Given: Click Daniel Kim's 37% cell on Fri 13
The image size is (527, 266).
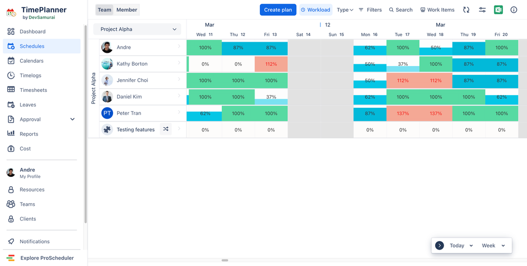Looking at the screenshot, I should (x=271, y=97).
